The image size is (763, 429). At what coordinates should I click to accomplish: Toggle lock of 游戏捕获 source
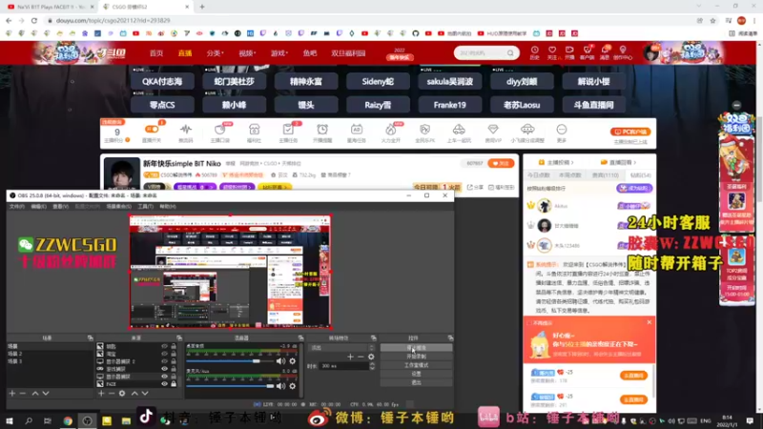(x=174, y=369)
